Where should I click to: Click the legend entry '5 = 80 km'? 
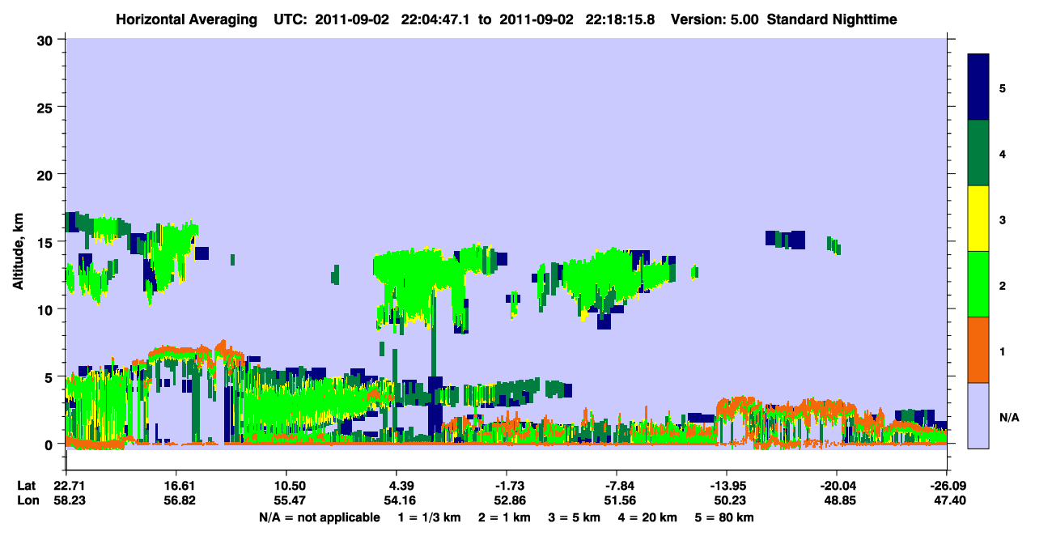point(725,517)
